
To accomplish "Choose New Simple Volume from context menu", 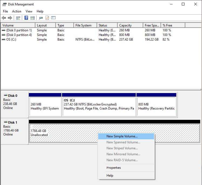I will coord(122,136).
